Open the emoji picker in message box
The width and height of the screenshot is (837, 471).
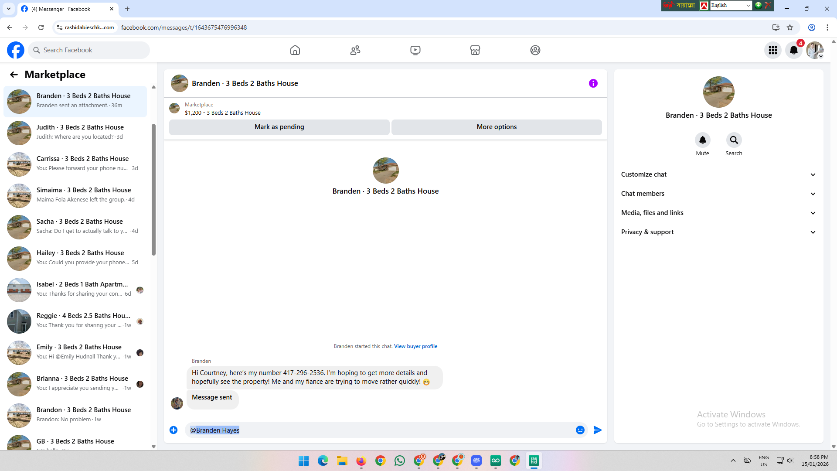pos(580,430)
